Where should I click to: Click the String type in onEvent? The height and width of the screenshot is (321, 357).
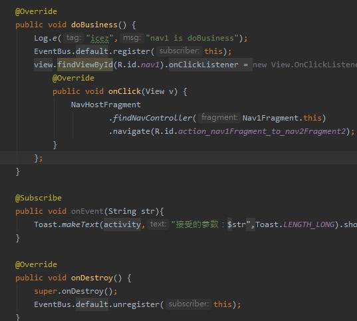point(122,211)
